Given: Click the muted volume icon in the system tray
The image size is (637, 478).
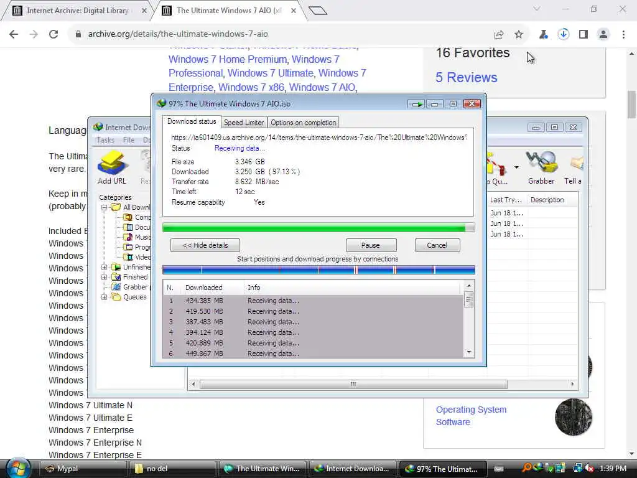Looking at the screenshot, I should (589, 468).
